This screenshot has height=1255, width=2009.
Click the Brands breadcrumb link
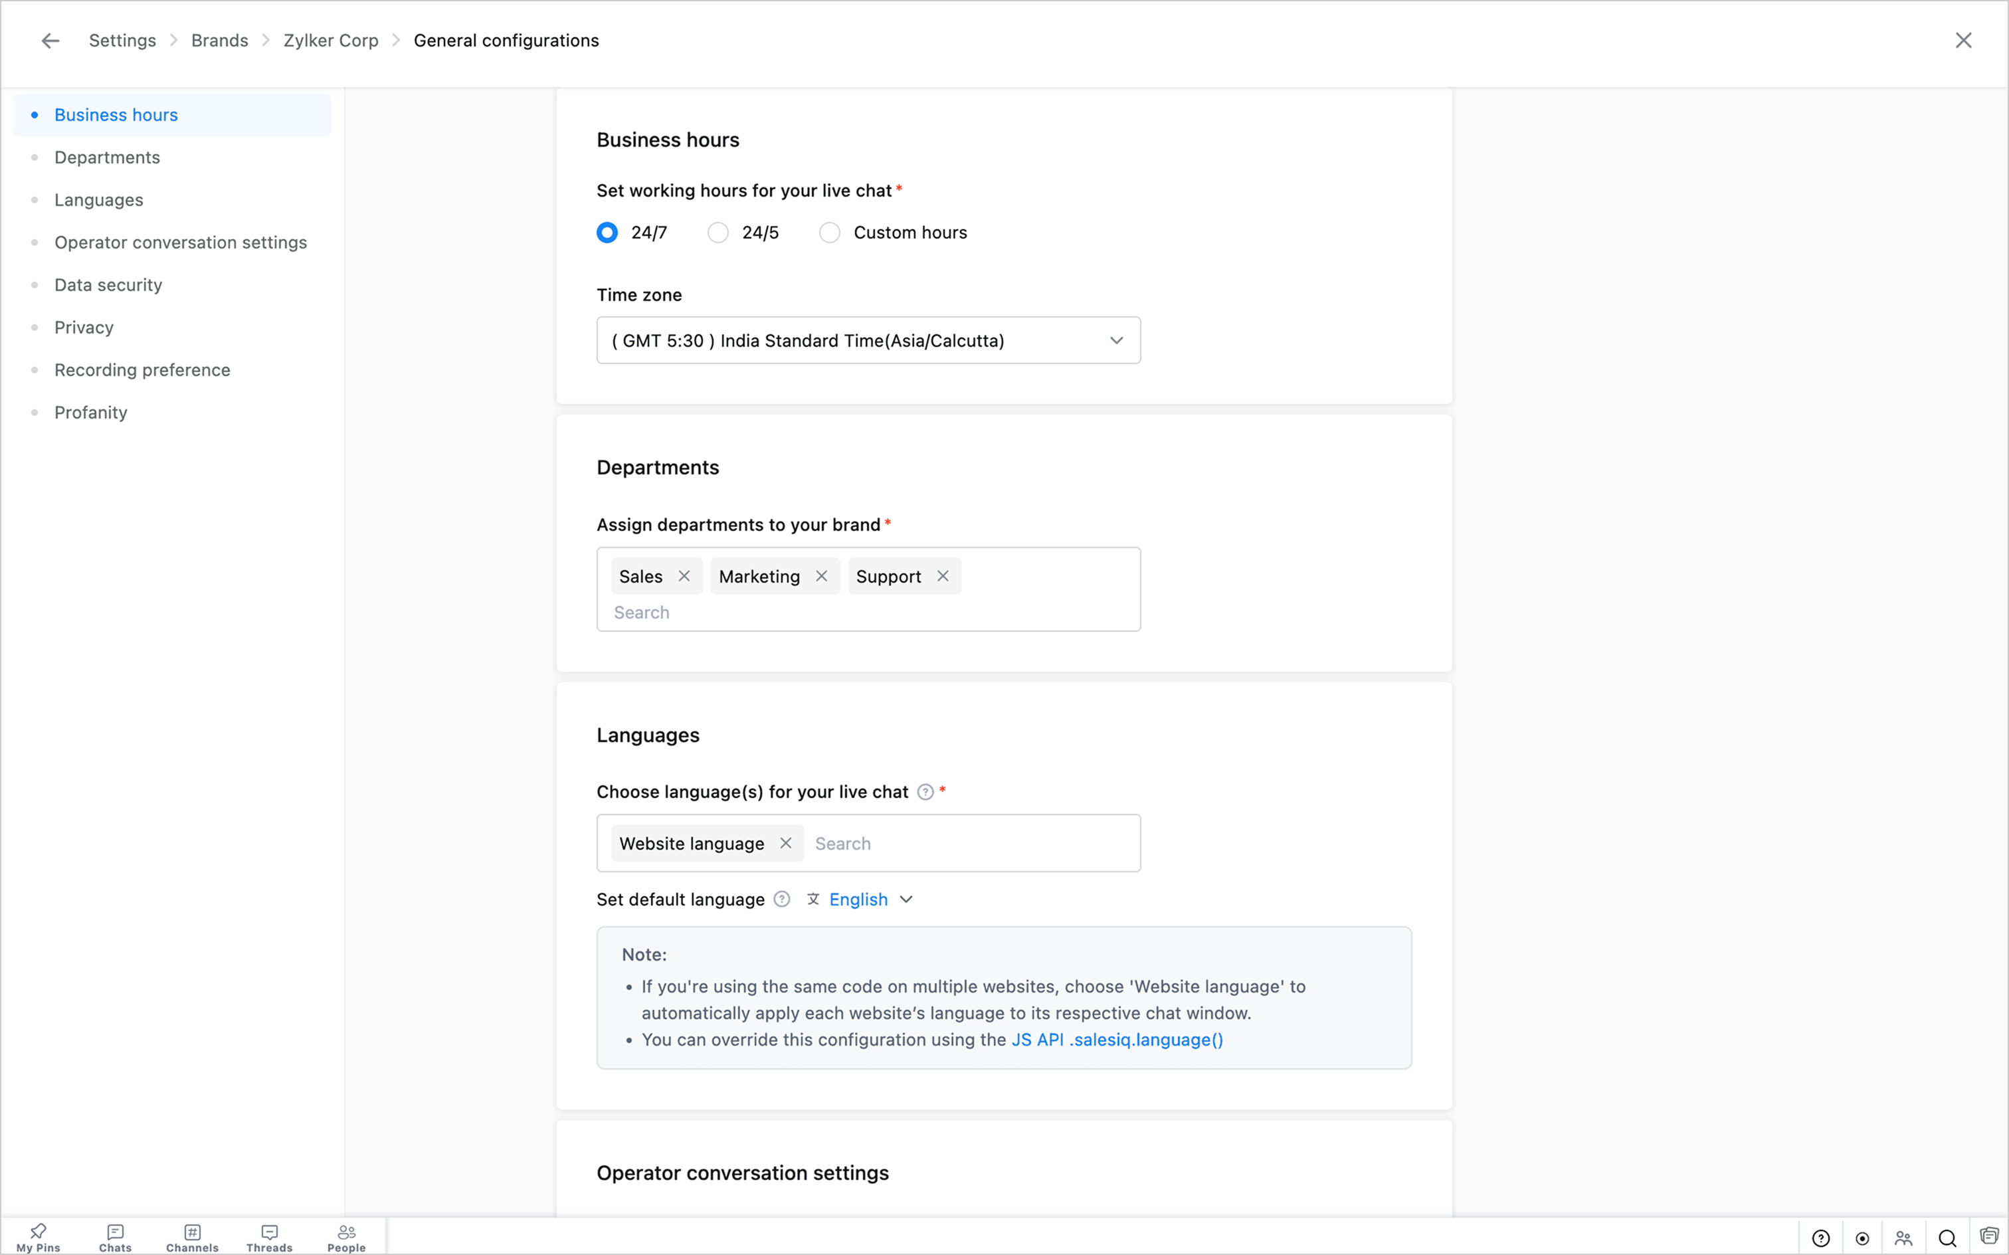(219, 41)
